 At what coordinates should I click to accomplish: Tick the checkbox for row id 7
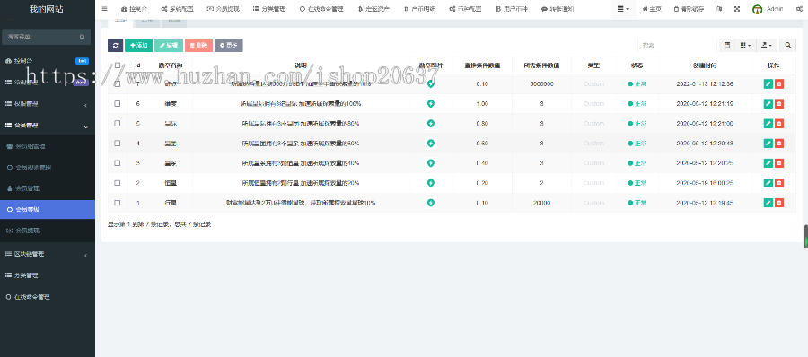(x=118, y=84)
